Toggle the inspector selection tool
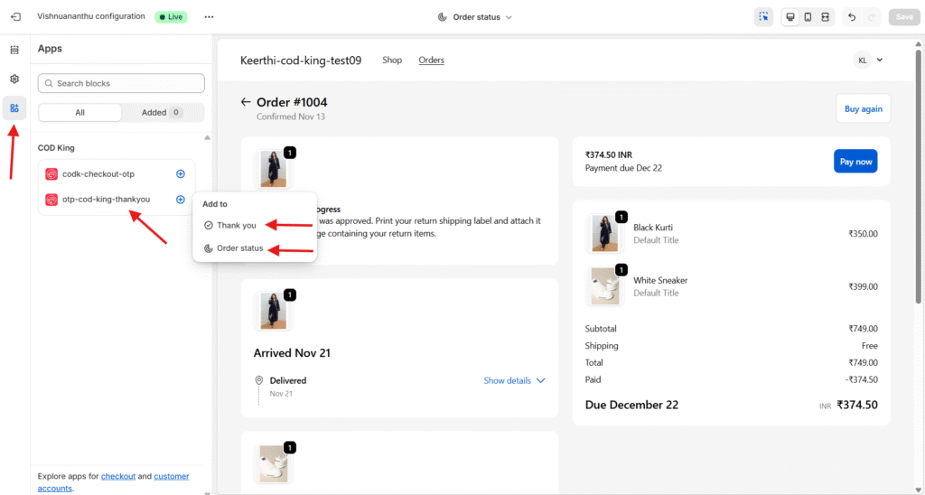 [763, 17]
